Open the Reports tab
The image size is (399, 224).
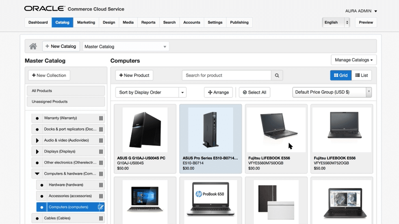[x=148, y=22]
